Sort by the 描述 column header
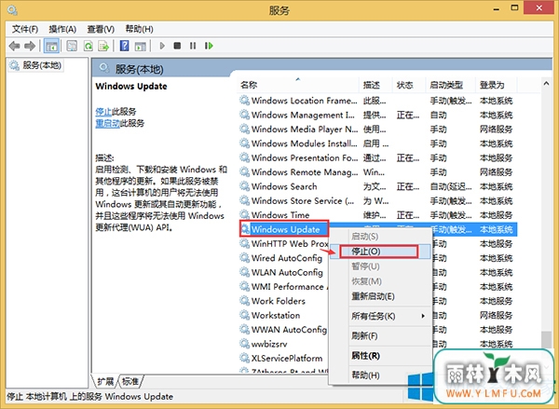This screenshot has width=559, height=409. pos(375,85)
